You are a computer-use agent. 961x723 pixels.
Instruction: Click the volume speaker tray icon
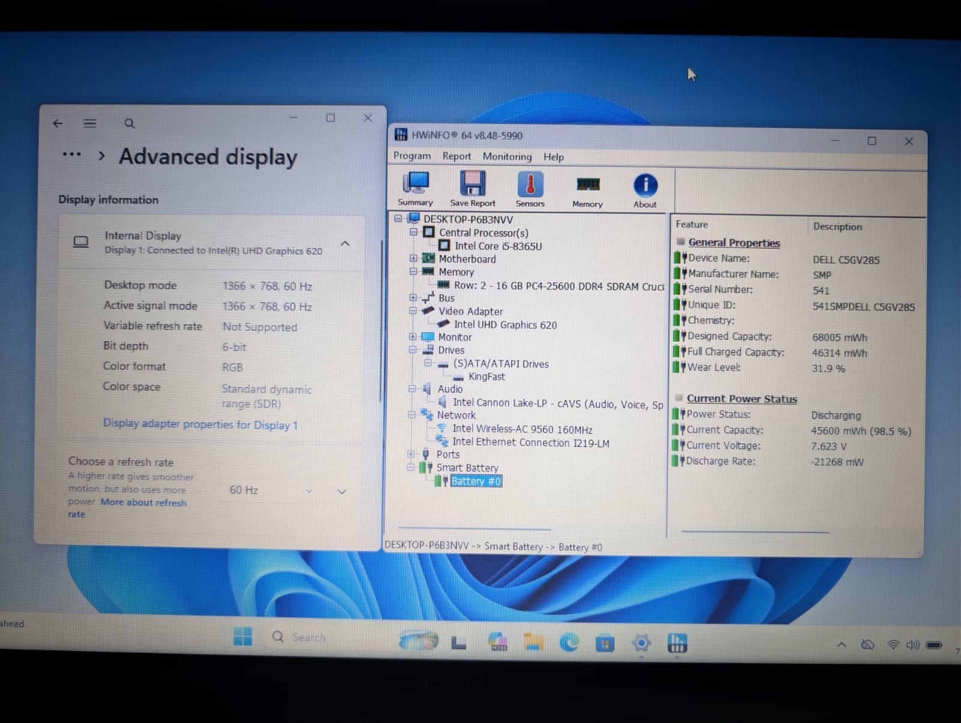[913, 645]
